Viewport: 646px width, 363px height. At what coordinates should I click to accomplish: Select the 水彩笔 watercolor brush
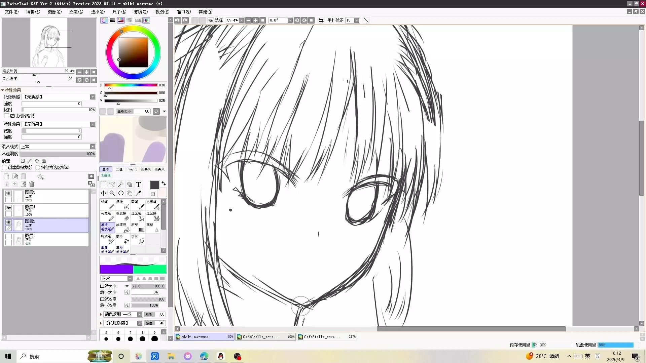tap(153, 204)
